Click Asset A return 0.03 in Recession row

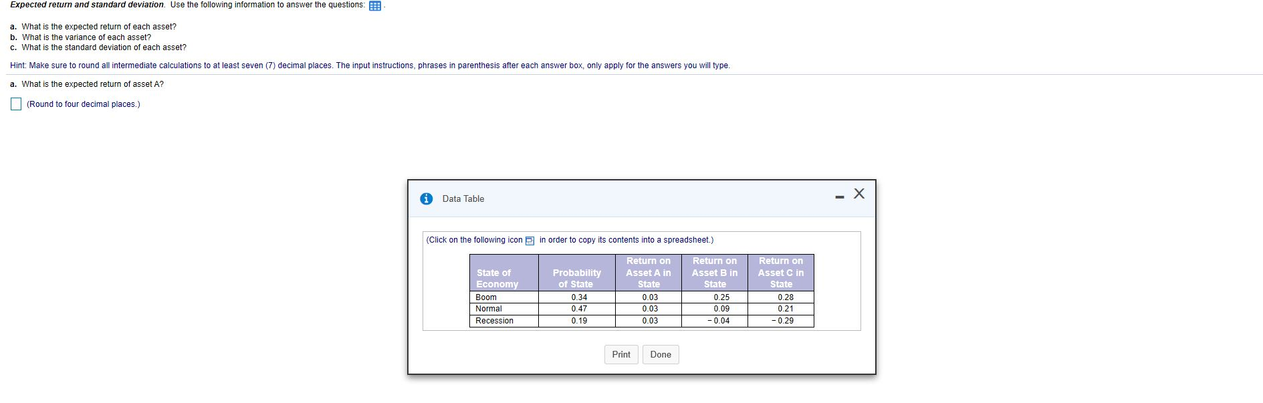pos(649,321)
